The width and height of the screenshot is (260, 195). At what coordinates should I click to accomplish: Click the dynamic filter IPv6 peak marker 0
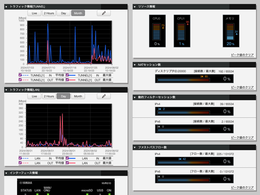point(161,126)
